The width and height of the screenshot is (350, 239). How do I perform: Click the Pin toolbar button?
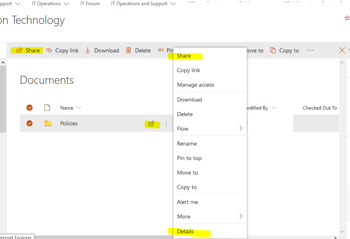(x=165, y=50)
